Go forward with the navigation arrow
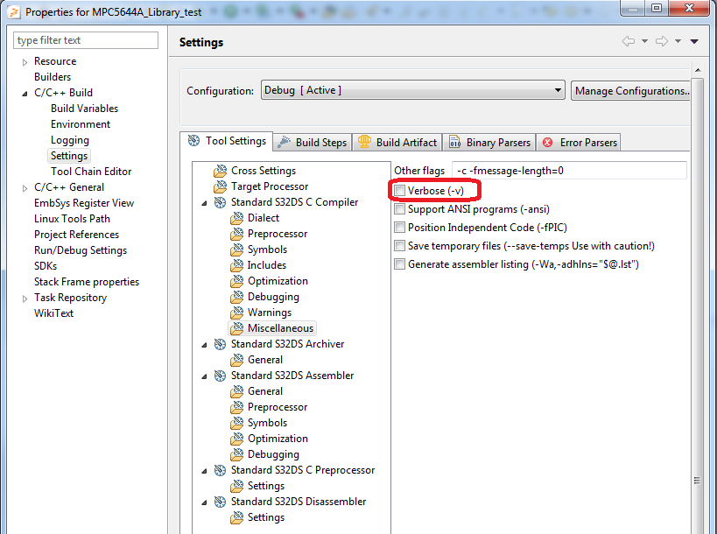This screenshot has width=717, height=534. tap(662, 42)
